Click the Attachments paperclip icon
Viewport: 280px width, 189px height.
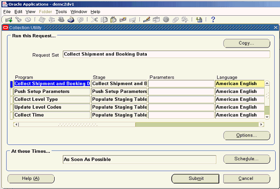(x=175, y=20)
